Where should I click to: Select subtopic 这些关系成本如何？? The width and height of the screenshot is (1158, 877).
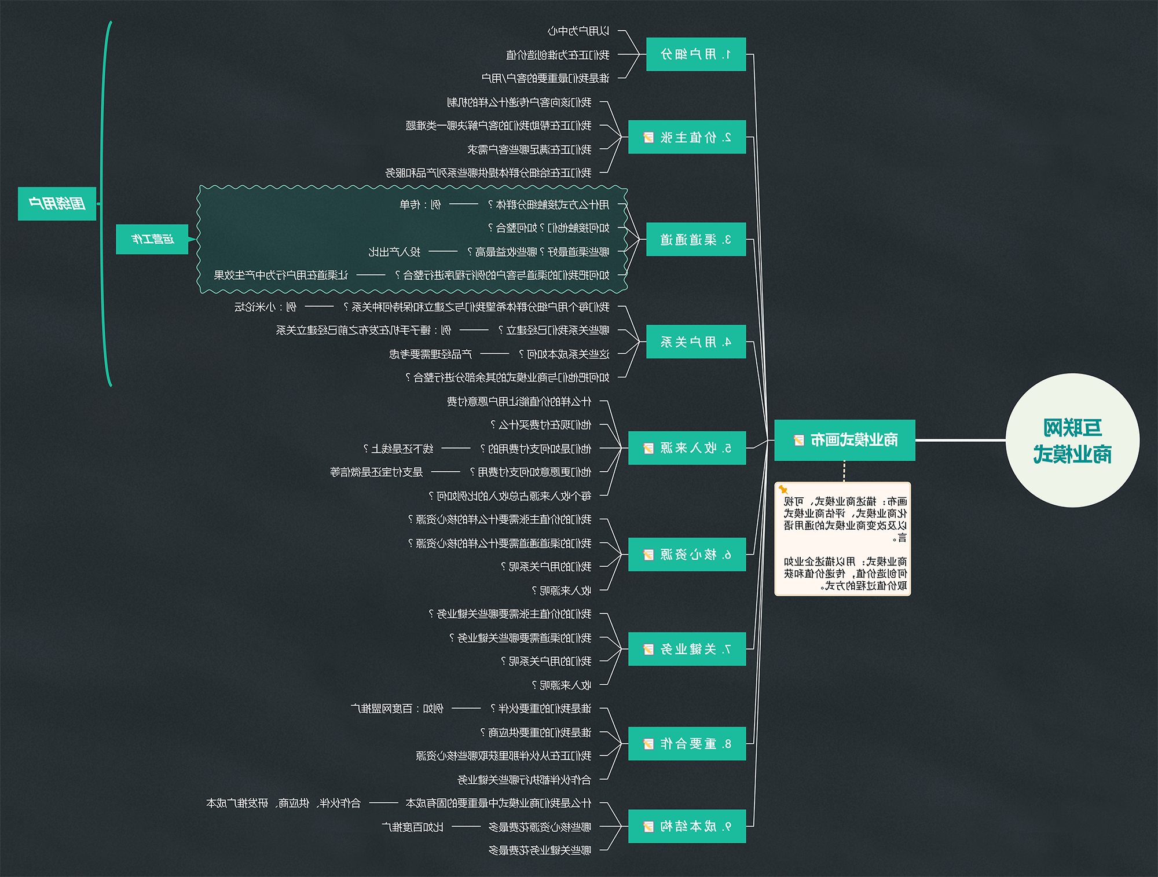coord(565,354)
